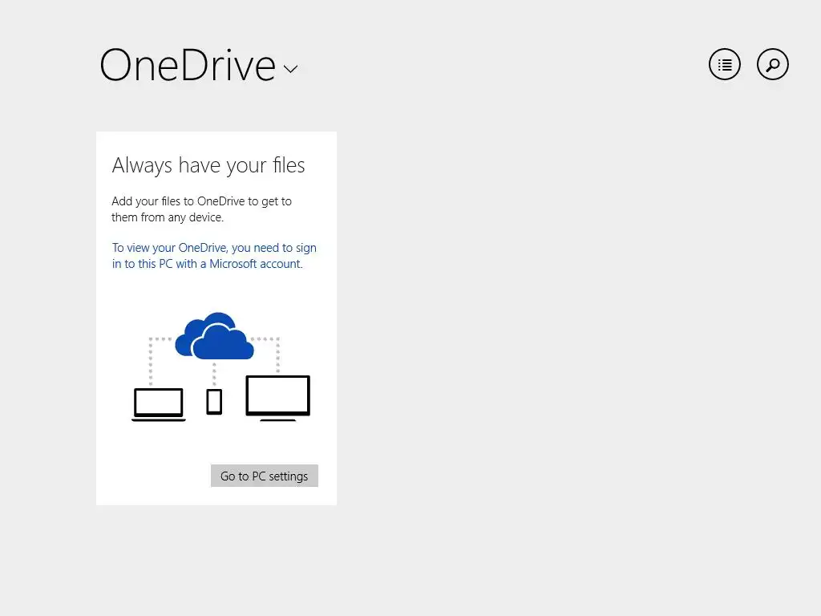This screenshot has width=821, height=616.
Task: Click the search magnifier icon
Action: [773, 64]
